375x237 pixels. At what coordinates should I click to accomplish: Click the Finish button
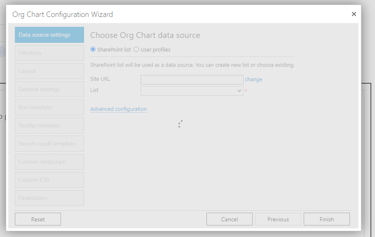327,219
